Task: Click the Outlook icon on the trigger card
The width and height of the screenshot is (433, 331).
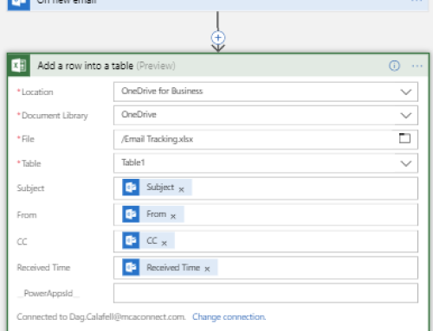Action: click(x=19, y=4)
